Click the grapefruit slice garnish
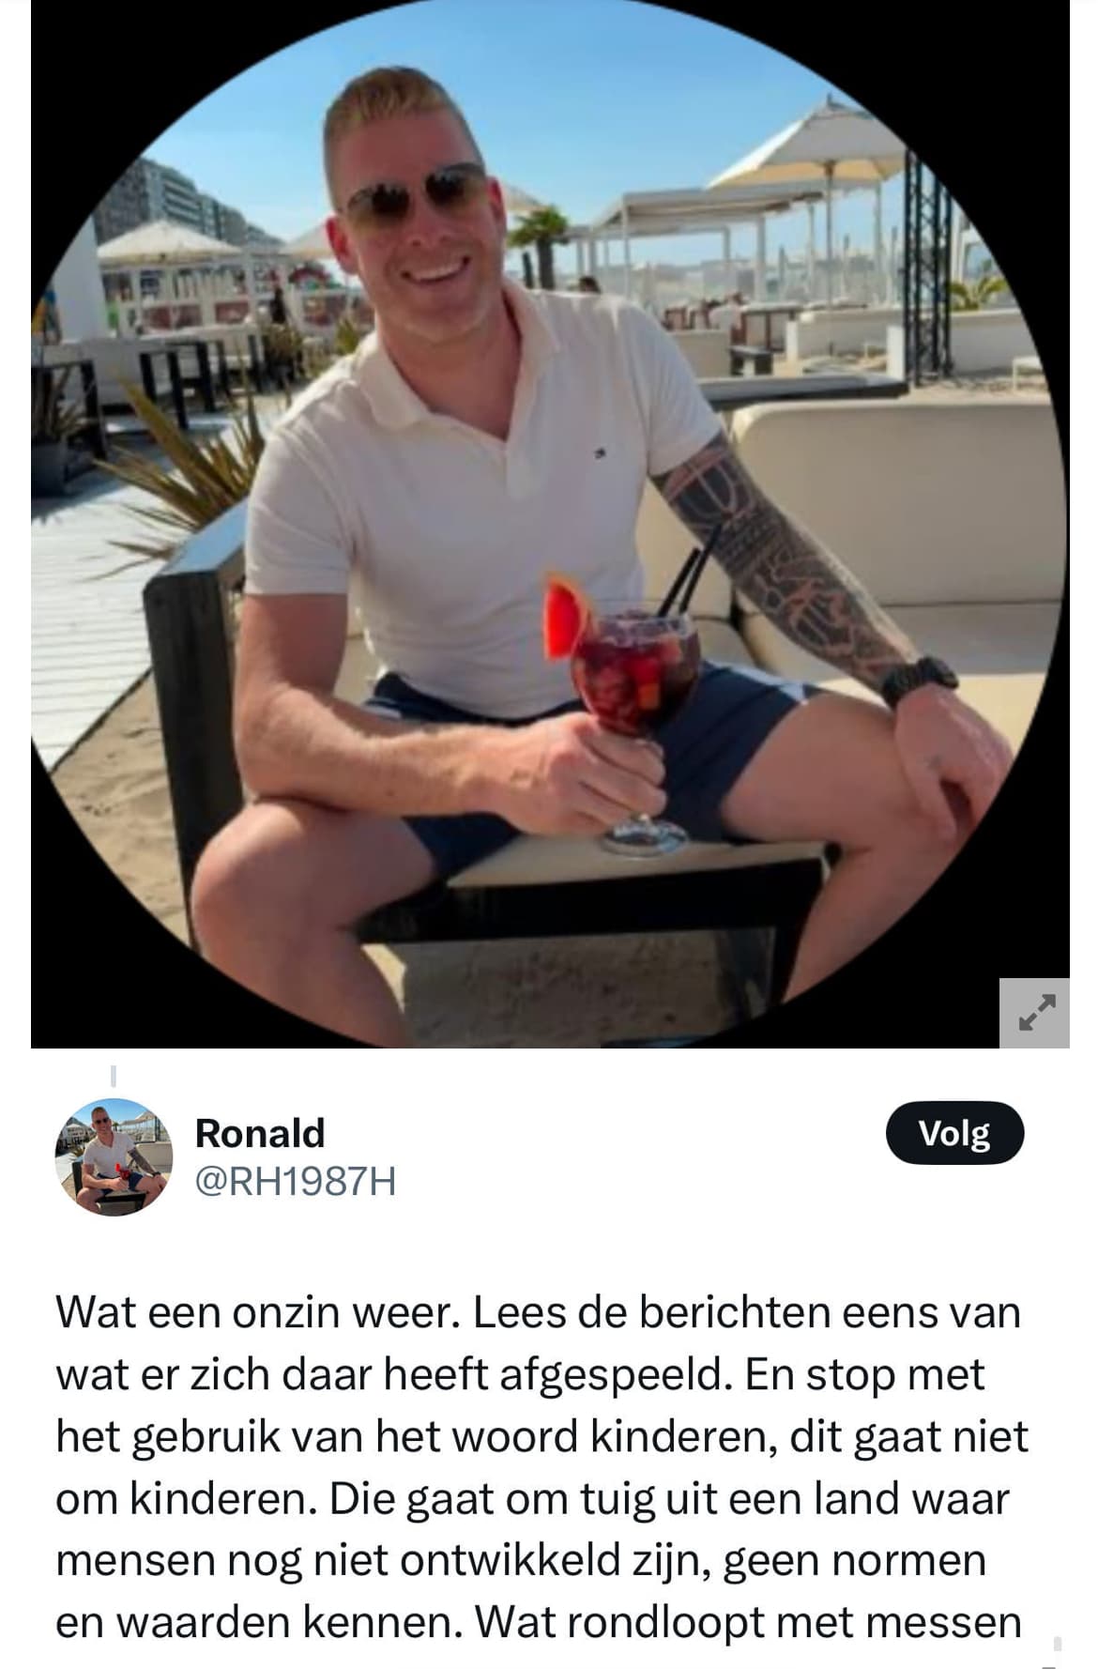The height and width of the screenshot is (1669, 1098). pos(568,615)
